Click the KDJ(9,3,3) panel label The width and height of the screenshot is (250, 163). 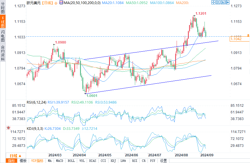tap(35, 128)
